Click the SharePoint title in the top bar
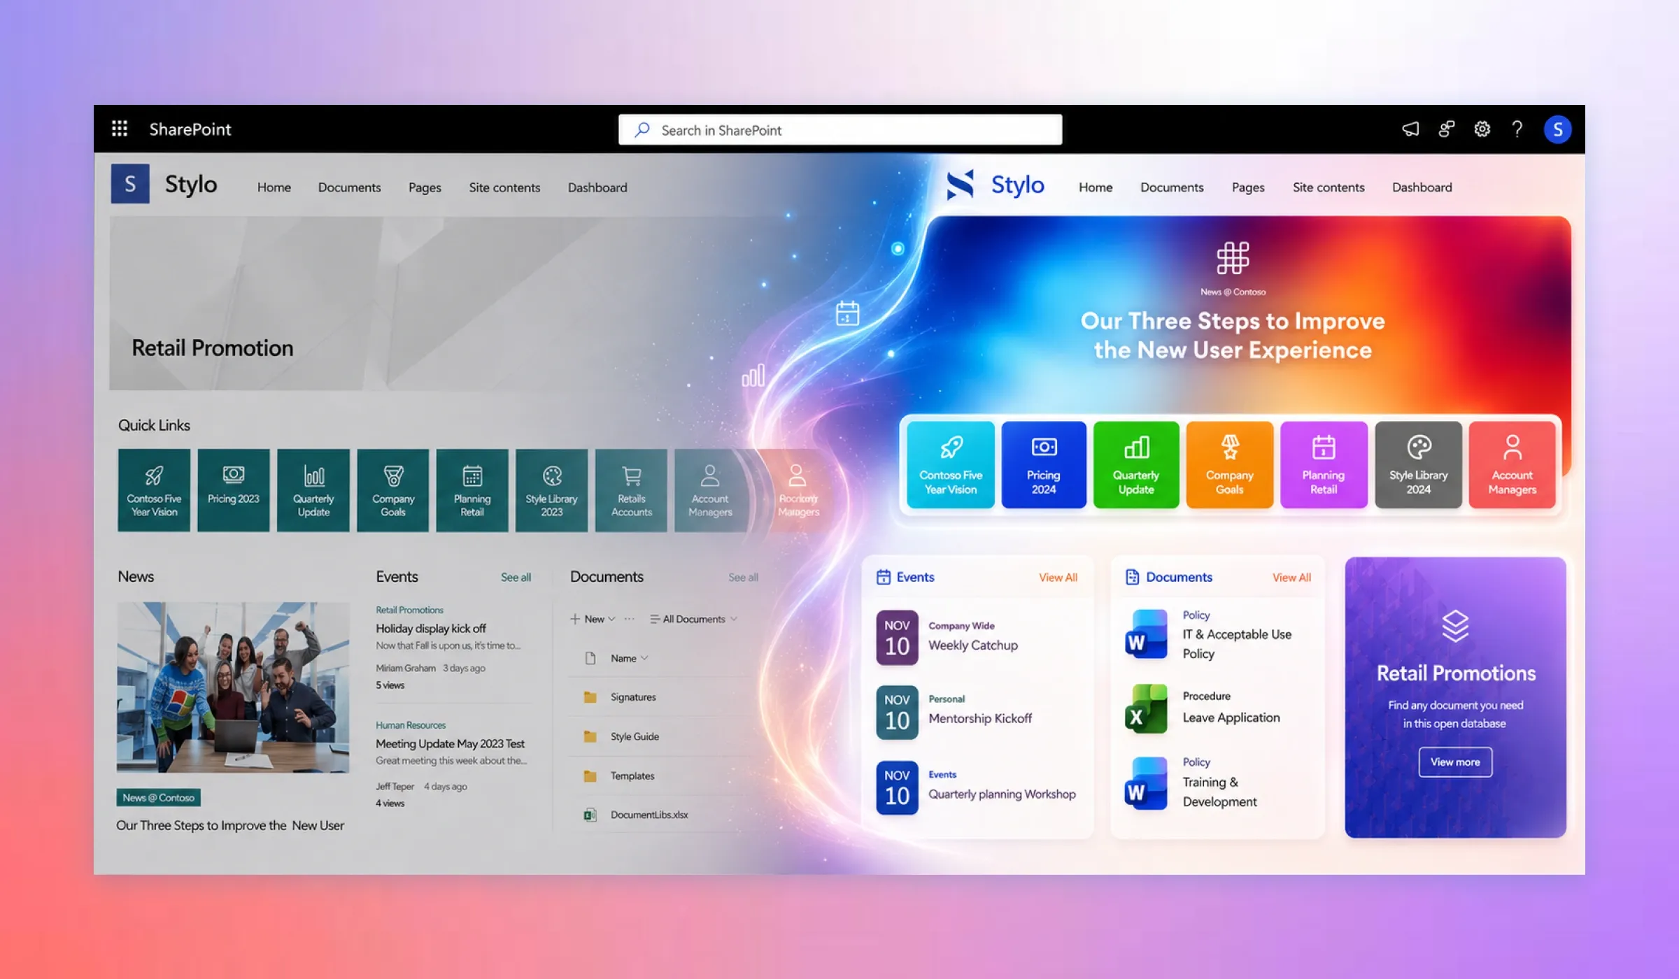Screen dimensions: 1679x979 [190, 129]
